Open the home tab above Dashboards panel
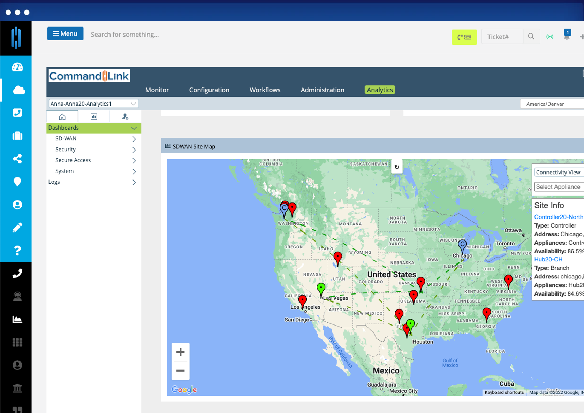Viewport: 584px width, 413px height. tap(62, 116)
